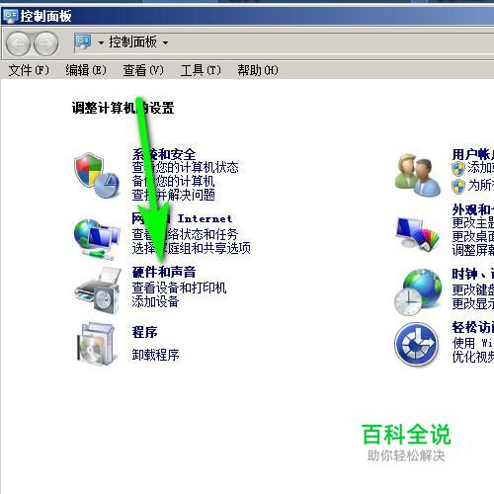This screenshot has height=494, width=494.
Task: Open the Ease of Access blue circle icon
Action: tap(417, 344)
